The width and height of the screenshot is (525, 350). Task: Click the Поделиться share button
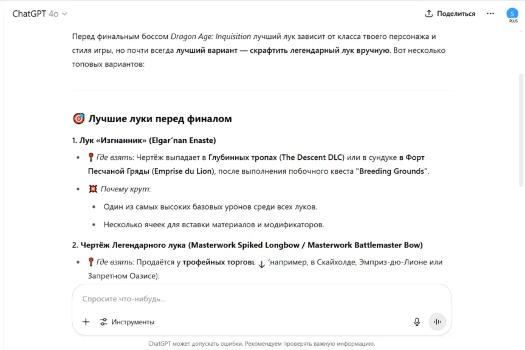(450, 13)
